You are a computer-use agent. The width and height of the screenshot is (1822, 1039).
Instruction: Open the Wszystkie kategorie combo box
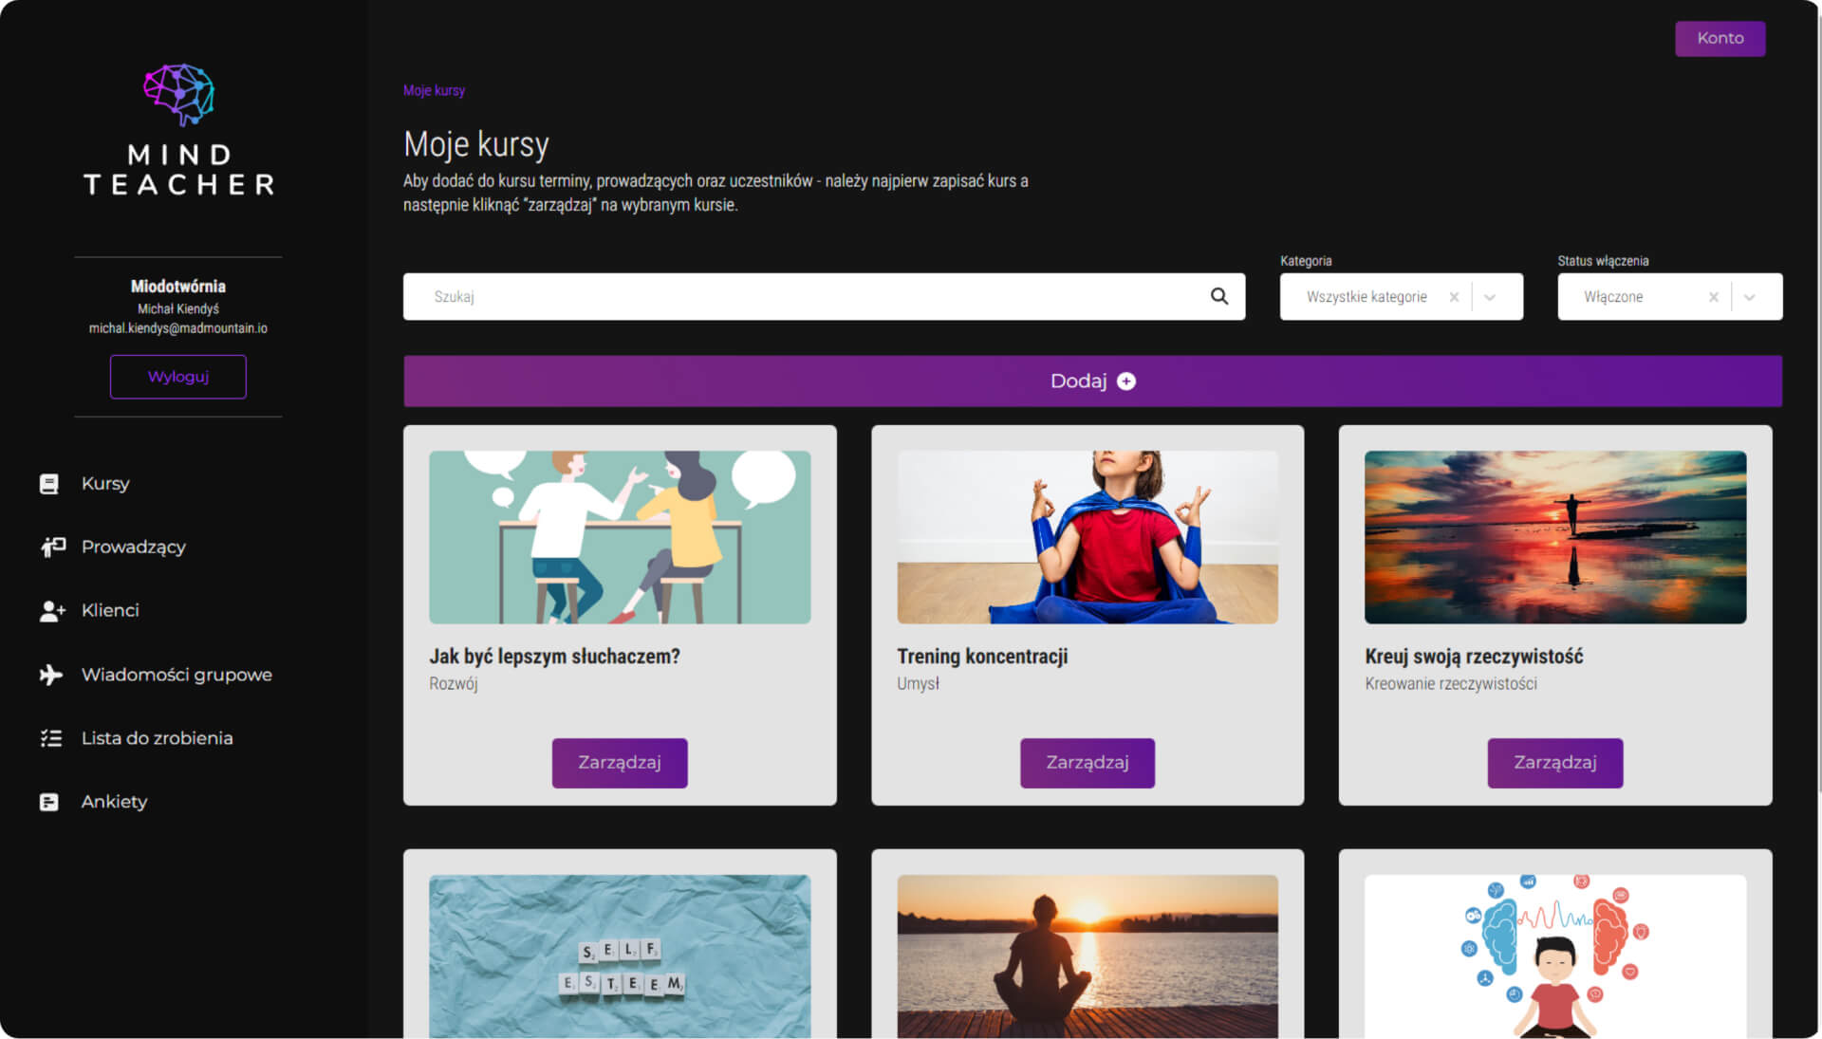coord(1366,297)
